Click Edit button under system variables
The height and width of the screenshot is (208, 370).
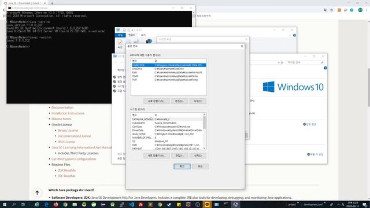(x=179, y=155)
